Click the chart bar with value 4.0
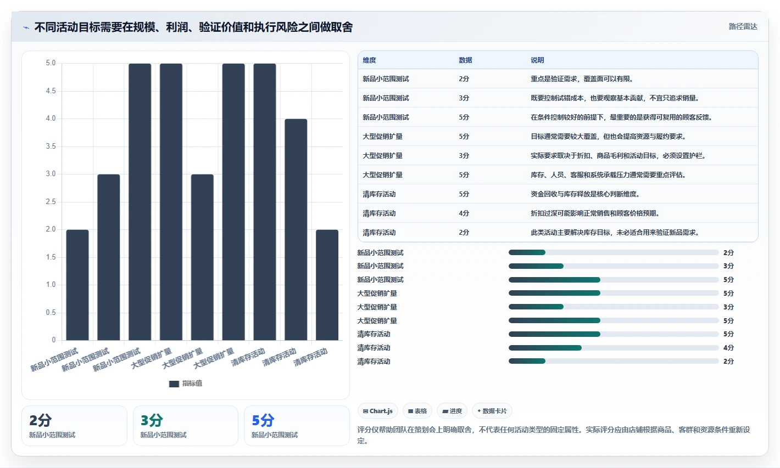This screenshot has height=468, width=780. [x=296, y=229]
